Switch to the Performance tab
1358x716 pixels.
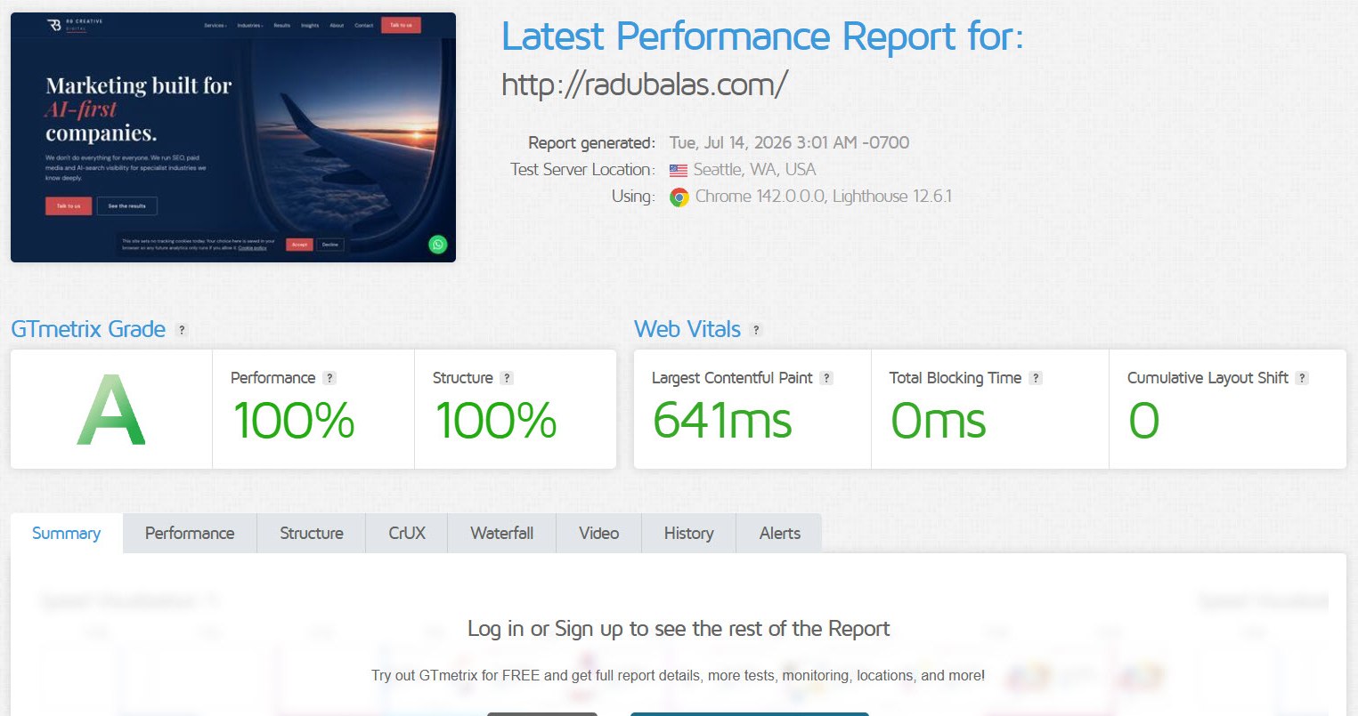point(190,533)
